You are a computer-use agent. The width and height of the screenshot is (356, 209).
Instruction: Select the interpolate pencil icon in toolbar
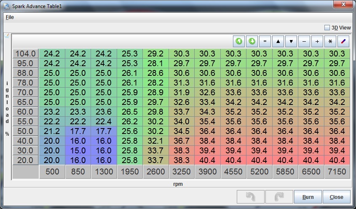[x=343, y=41]
